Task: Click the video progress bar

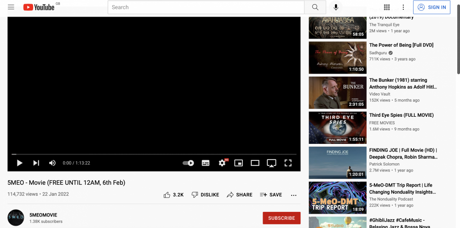Action: pyautogui.click(x=154, y=154)
